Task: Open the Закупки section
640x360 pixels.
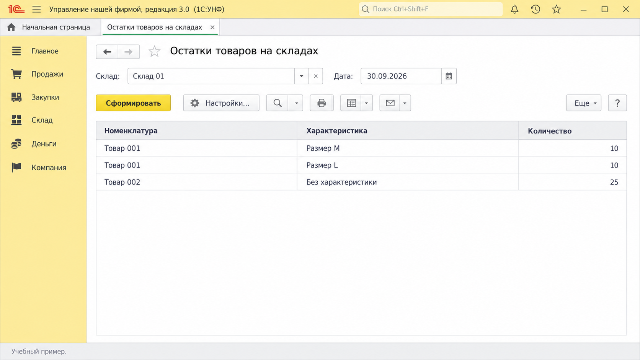Action: pos(43,97)
